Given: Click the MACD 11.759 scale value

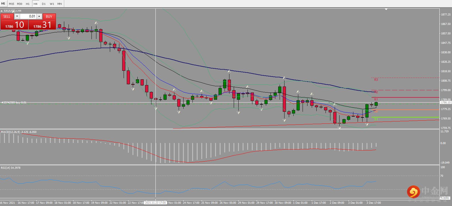Looking at the screenshot, I should (445, 132).
